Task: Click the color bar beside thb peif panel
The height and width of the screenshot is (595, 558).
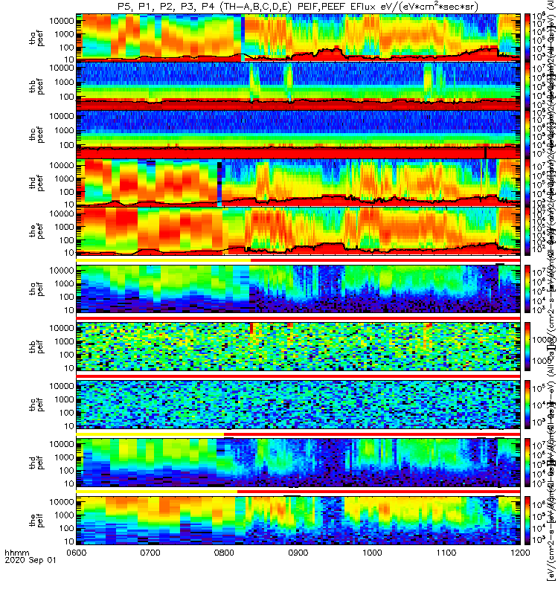Action: pos(527,347)
